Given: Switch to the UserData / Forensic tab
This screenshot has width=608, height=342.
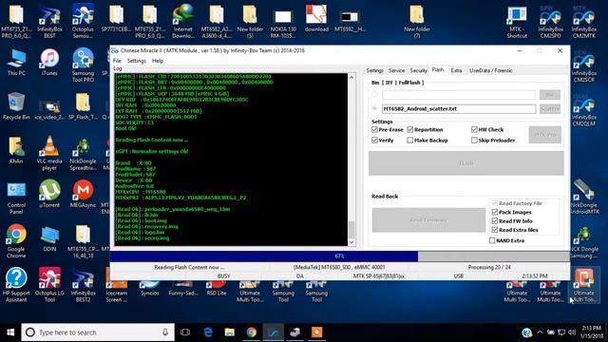Looking at the screenshot, I should coord(491,70).
